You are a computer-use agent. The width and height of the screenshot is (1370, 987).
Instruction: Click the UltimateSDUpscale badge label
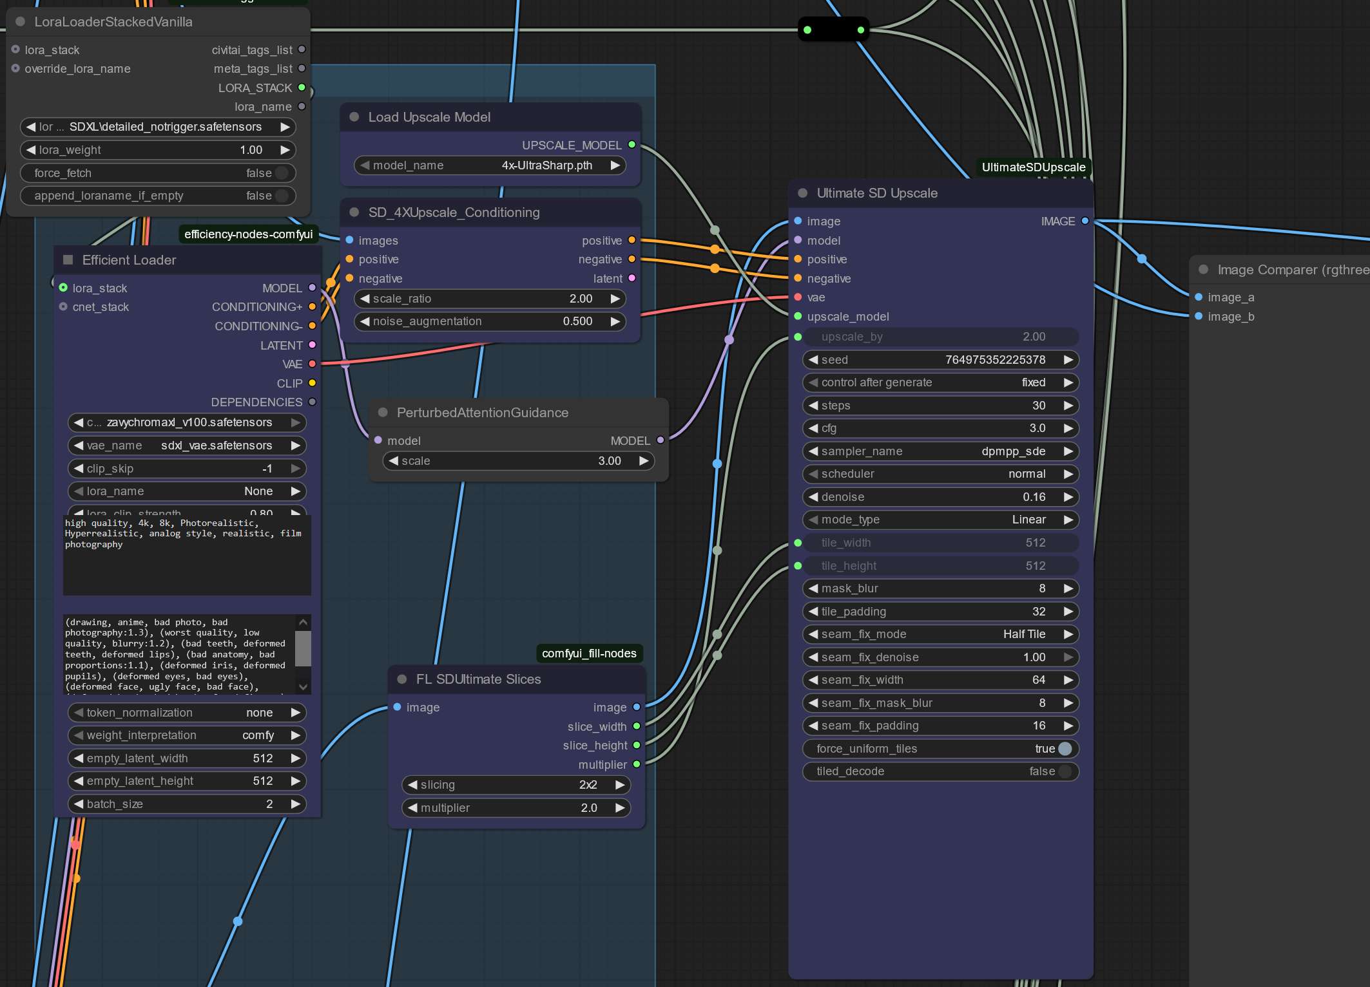click(1033, 167)
